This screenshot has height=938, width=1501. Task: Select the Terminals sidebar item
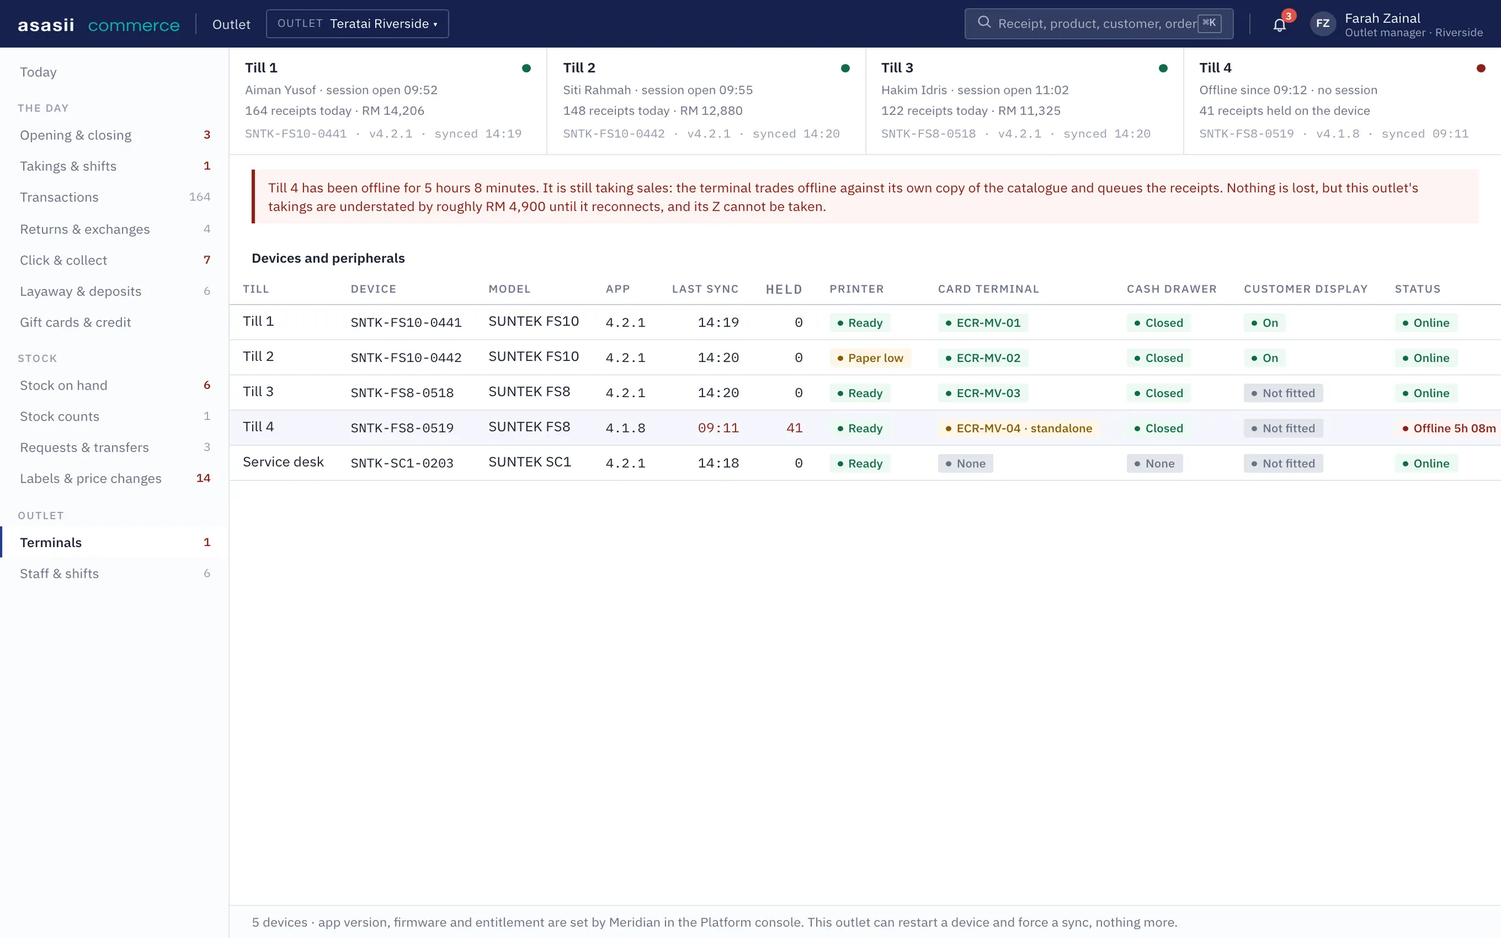(114, 542)
